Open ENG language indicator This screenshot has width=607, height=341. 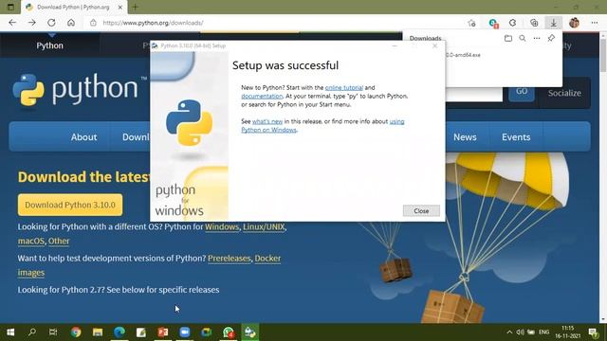(x=543, y=332)
